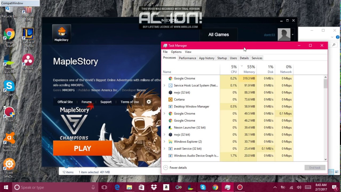
Task: Open MapleStory Official Site link
Action: tap(65, 102)
